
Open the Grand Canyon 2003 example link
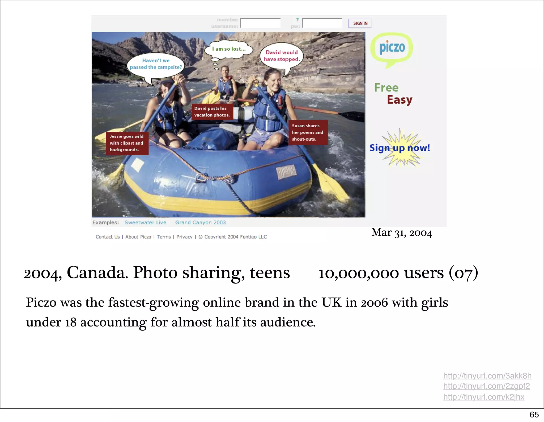coord(200,223)
